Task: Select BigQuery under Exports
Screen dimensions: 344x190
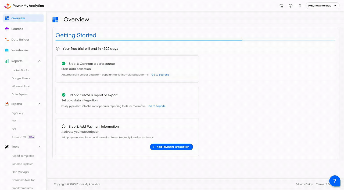Action: (x=17, y=113)
